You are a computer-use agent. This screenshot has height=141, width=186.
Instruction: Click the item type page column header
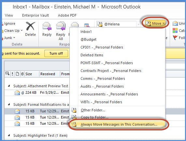point(17,74)
